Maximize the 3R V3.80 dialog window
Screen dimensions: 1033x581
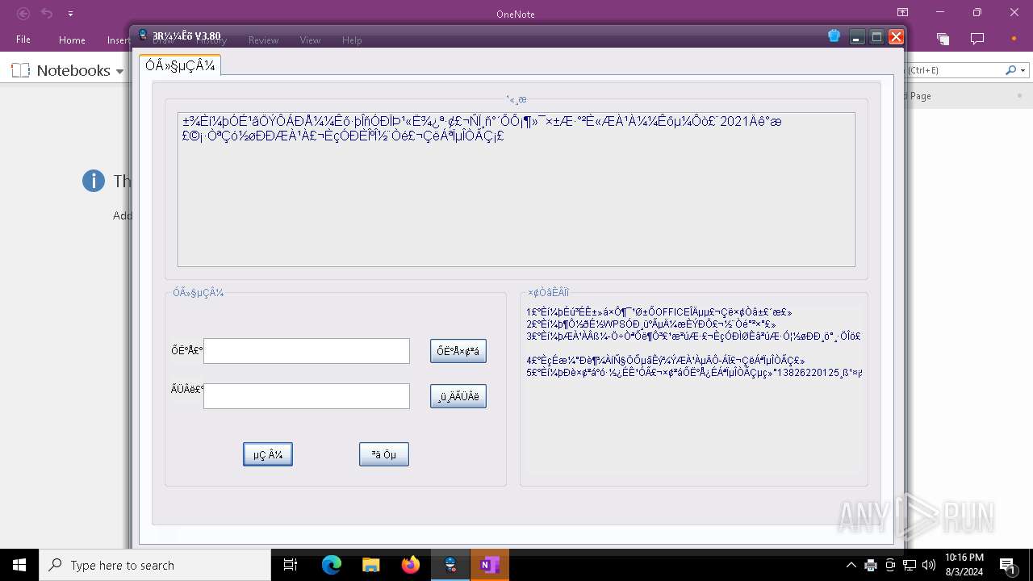click(876, 37)
